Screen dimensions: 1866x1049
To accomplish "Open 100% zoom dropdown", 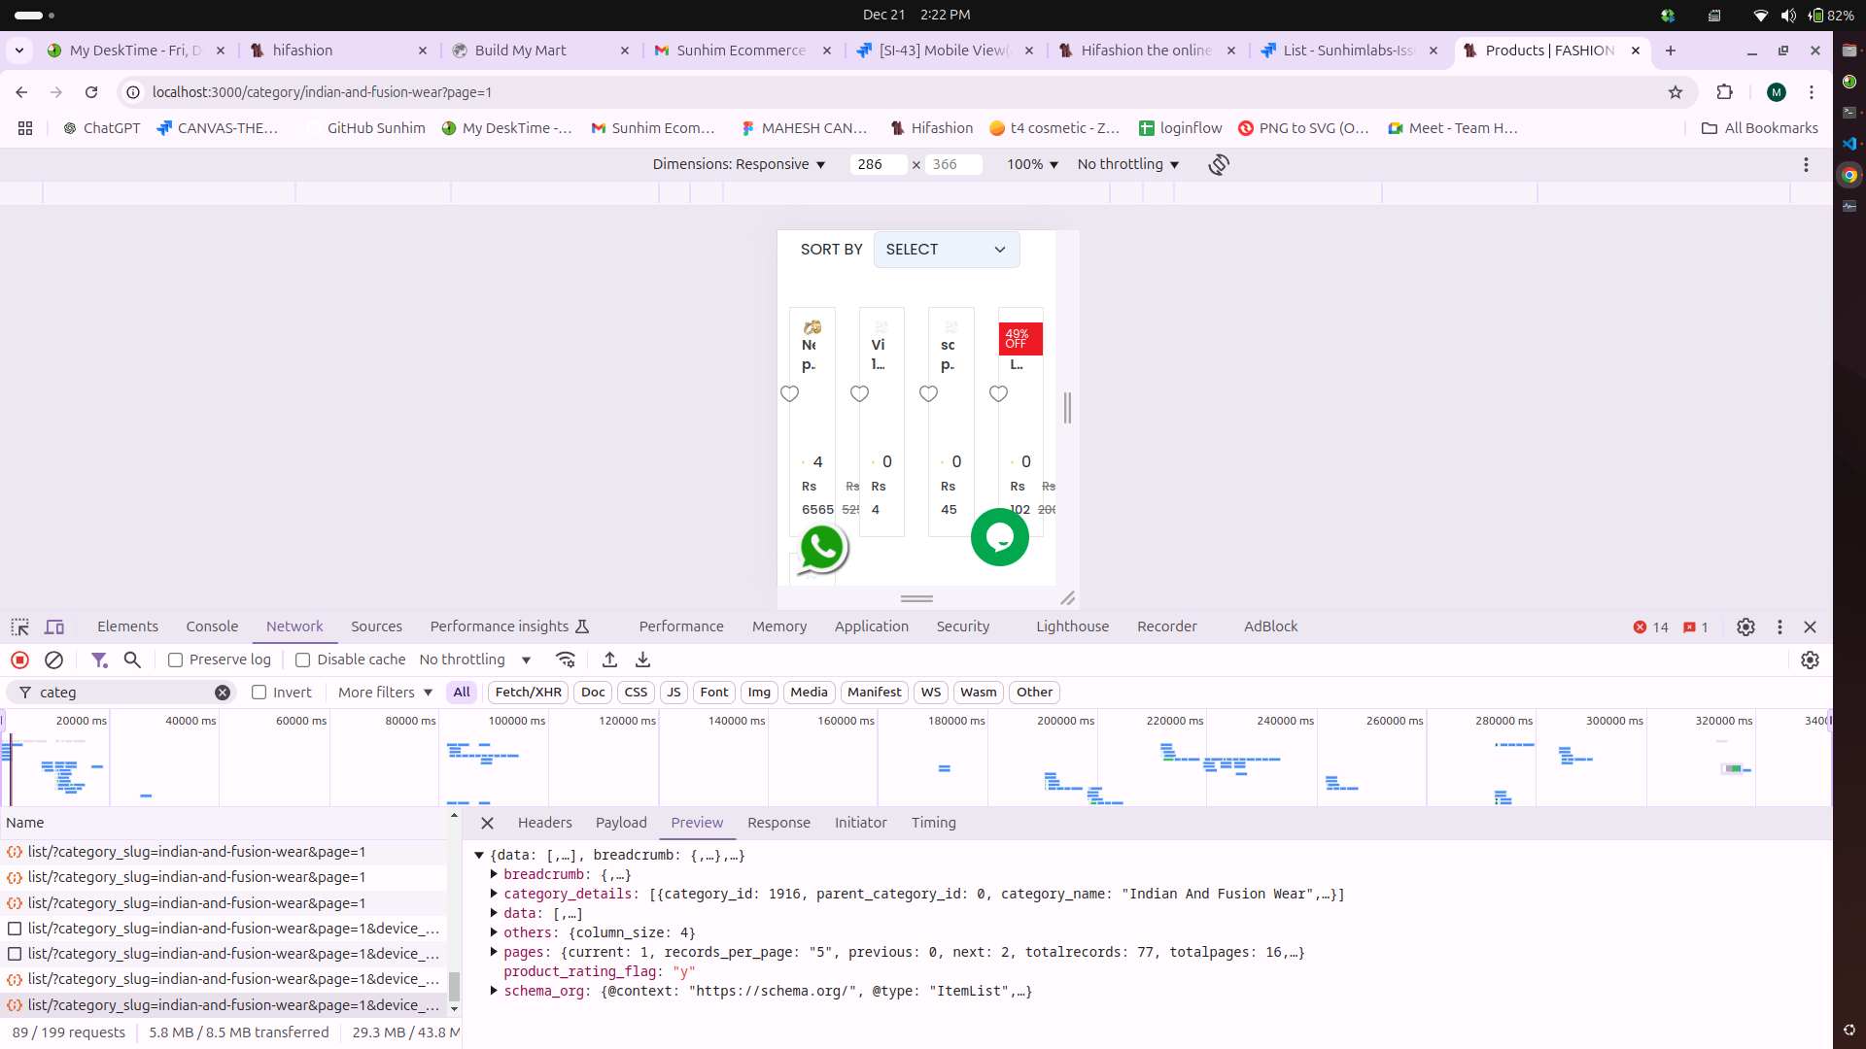I will pyautogui.click(x=1032, y=164).
